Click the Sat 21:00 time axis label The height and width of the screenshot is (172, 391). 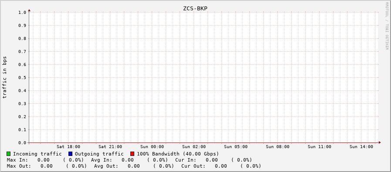coord(110,147)
